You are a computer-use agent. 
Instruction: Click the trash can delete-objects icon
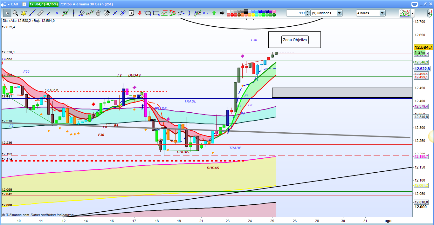tap(98, 13)
